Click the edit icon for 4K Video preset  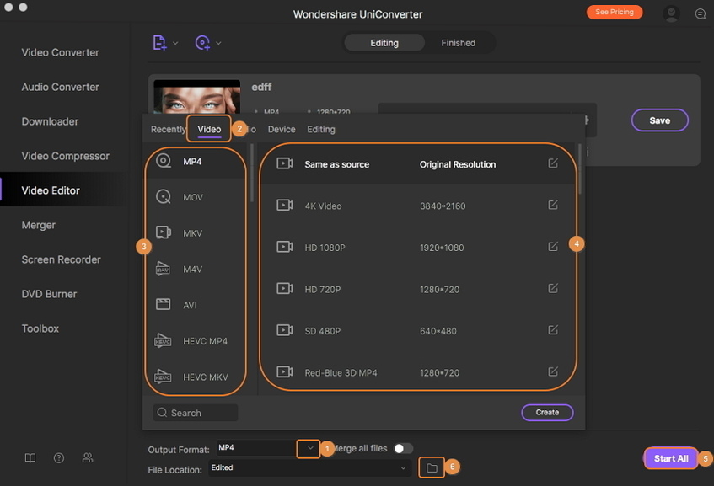click(553, 205)
